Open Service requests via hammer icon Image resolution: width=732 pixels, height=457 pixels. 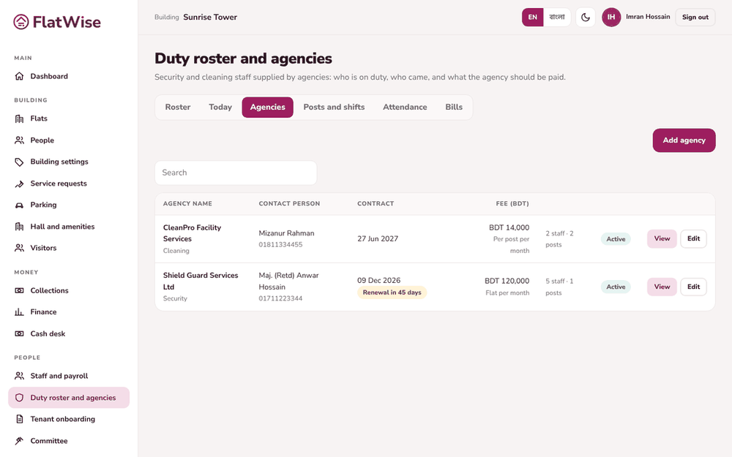pyautogui.click(x=19, y=184)
